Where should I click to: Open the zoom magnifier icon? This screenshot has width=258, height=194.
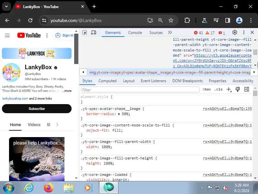pyautogui.click(x=160, y=20)
